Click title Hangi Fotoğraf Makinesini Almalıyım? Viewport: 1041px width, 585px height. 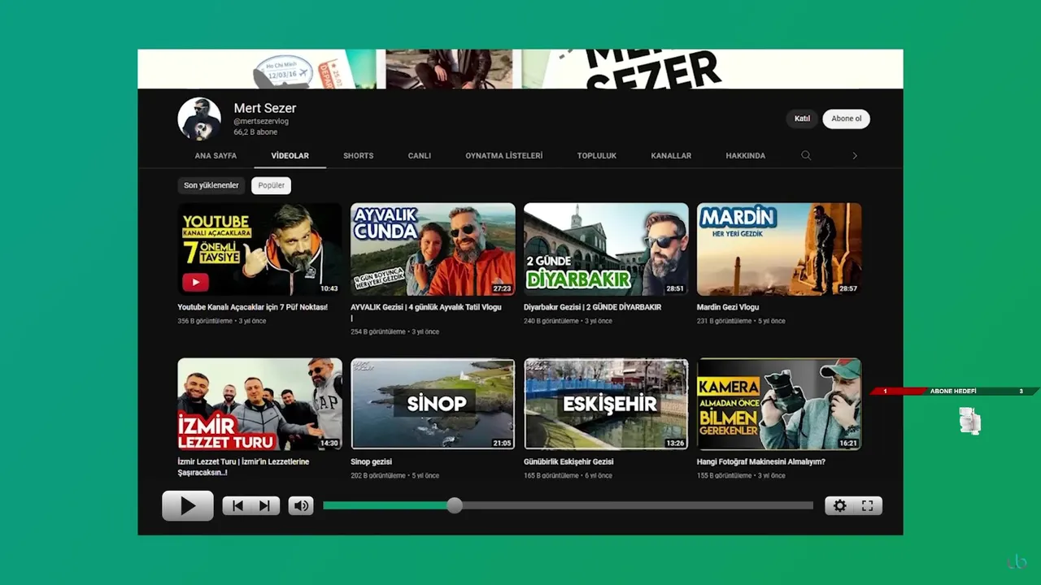click(761, 461)
